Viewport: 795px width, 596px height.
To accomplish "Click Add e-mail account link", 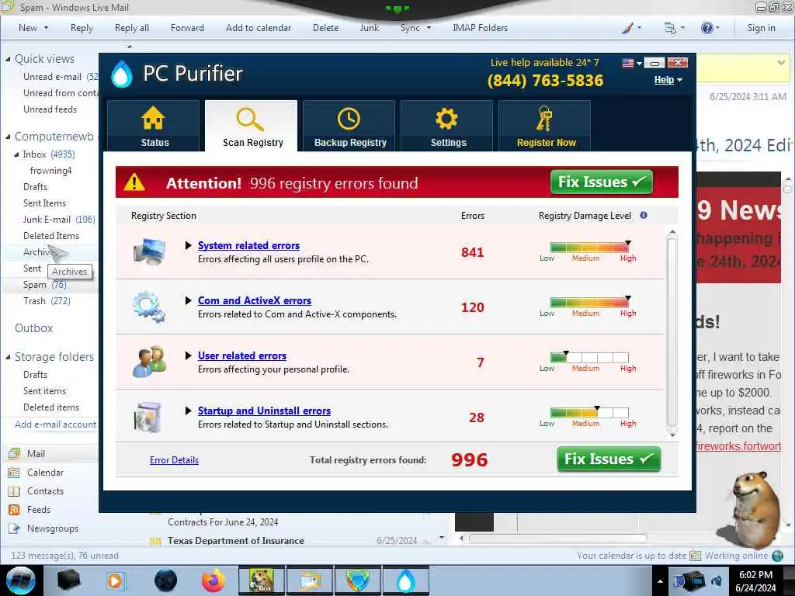I will pyautogui.click(x=55, y=424).
